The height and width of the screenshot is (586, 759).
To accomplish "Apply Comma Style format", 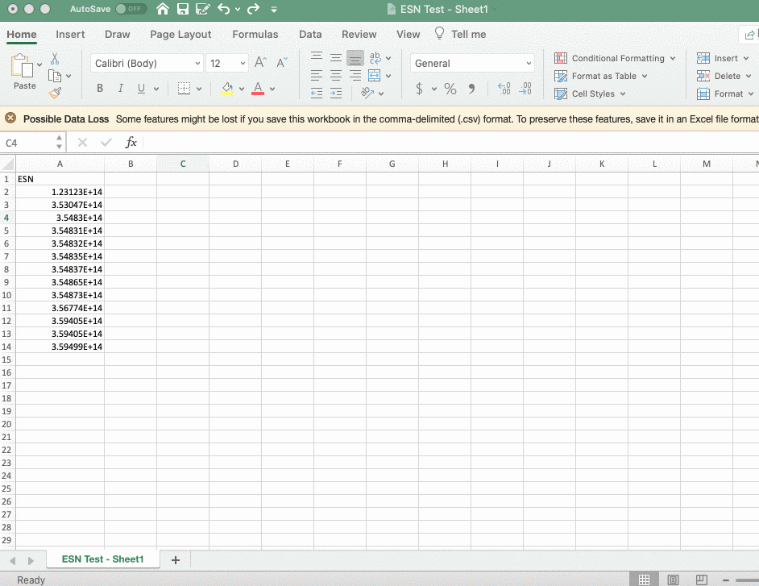I will (x=471, y=89).
